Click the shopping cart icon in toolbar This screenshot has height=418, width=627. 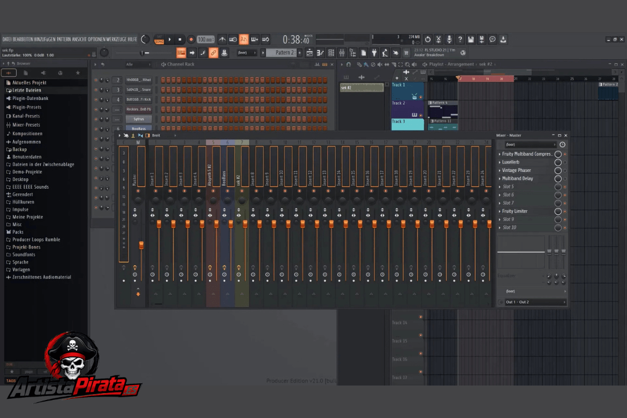[x=406, y=52]
